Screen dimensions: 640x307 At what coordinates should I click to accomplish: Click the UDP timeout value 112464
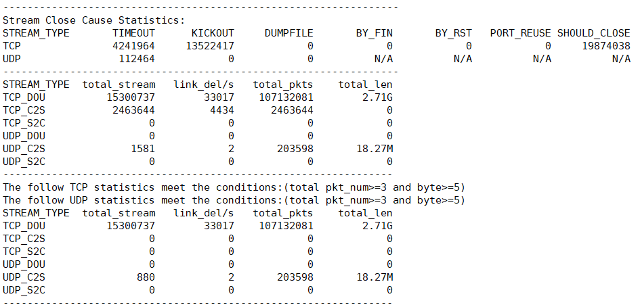[x=136, y=59]
